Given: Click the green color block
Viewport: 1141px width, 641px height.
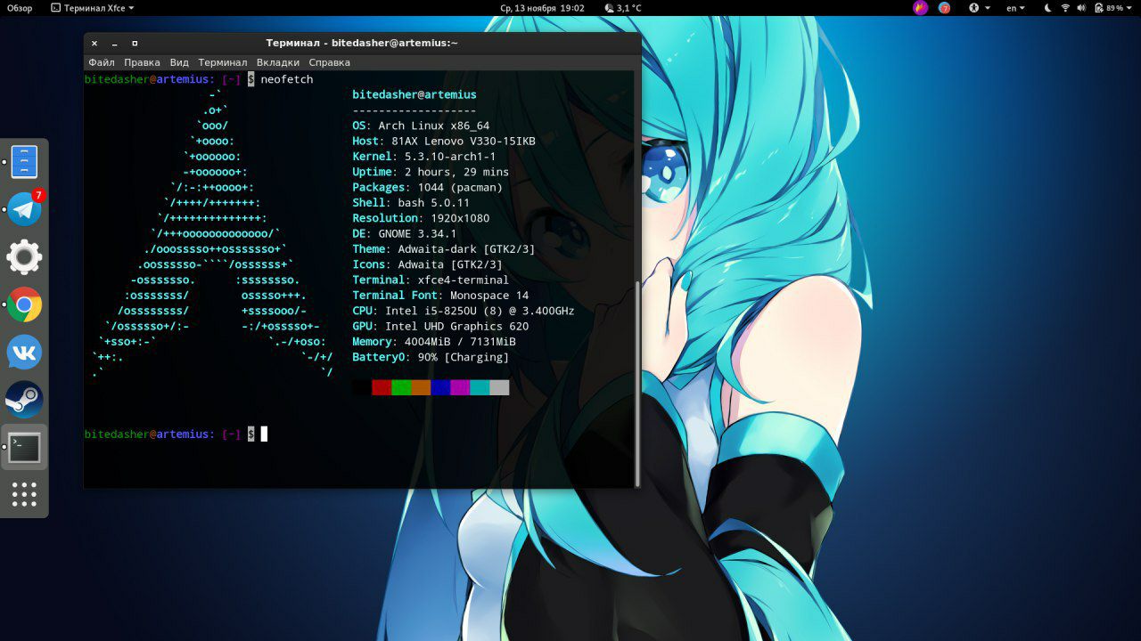Looking at the screenshot, I should click(x=401, y=387).
